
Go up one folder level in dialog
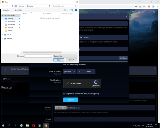(x=13, y=6)
